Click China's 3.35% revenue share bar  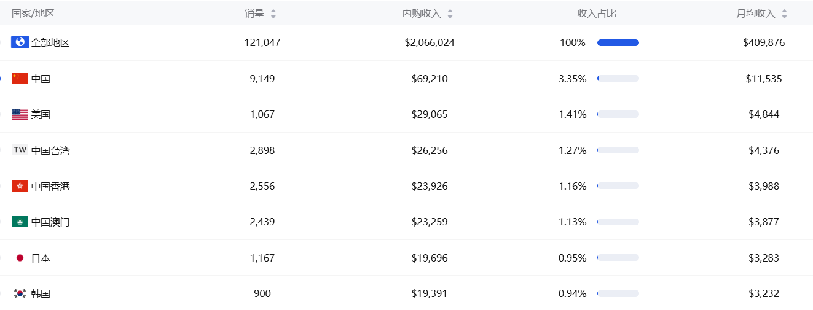click(618, 79)
